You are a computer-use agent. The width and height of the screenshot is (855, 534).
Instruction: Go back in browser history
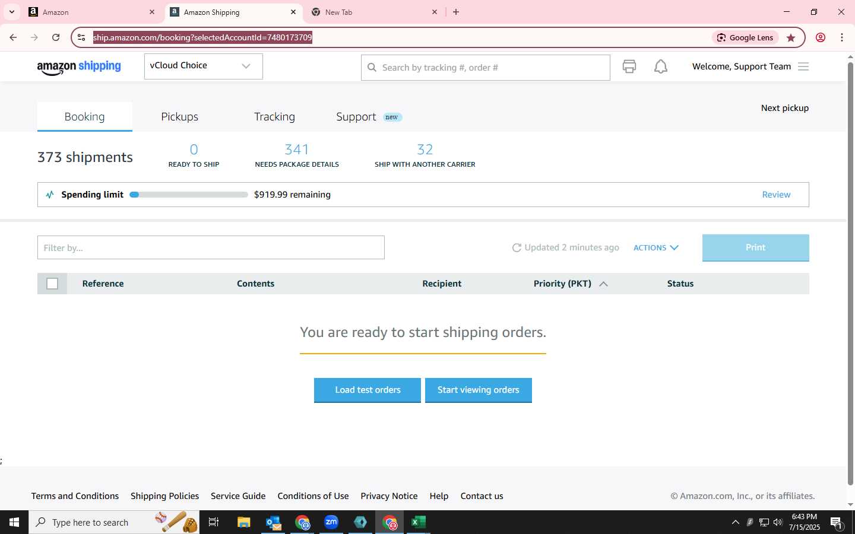pyautogui.click(x=13, y=37)
